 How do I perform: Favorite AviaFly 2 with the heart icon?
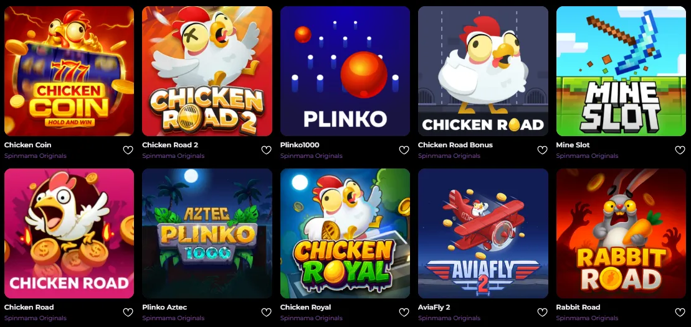pos(543,313)
